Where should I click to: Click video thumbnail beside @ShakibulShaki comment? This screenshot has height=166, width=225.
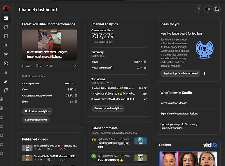pos(140,141)
